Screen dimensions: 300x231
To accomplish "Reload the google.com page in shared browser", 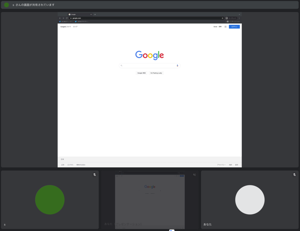I will (x=67, y=18).
